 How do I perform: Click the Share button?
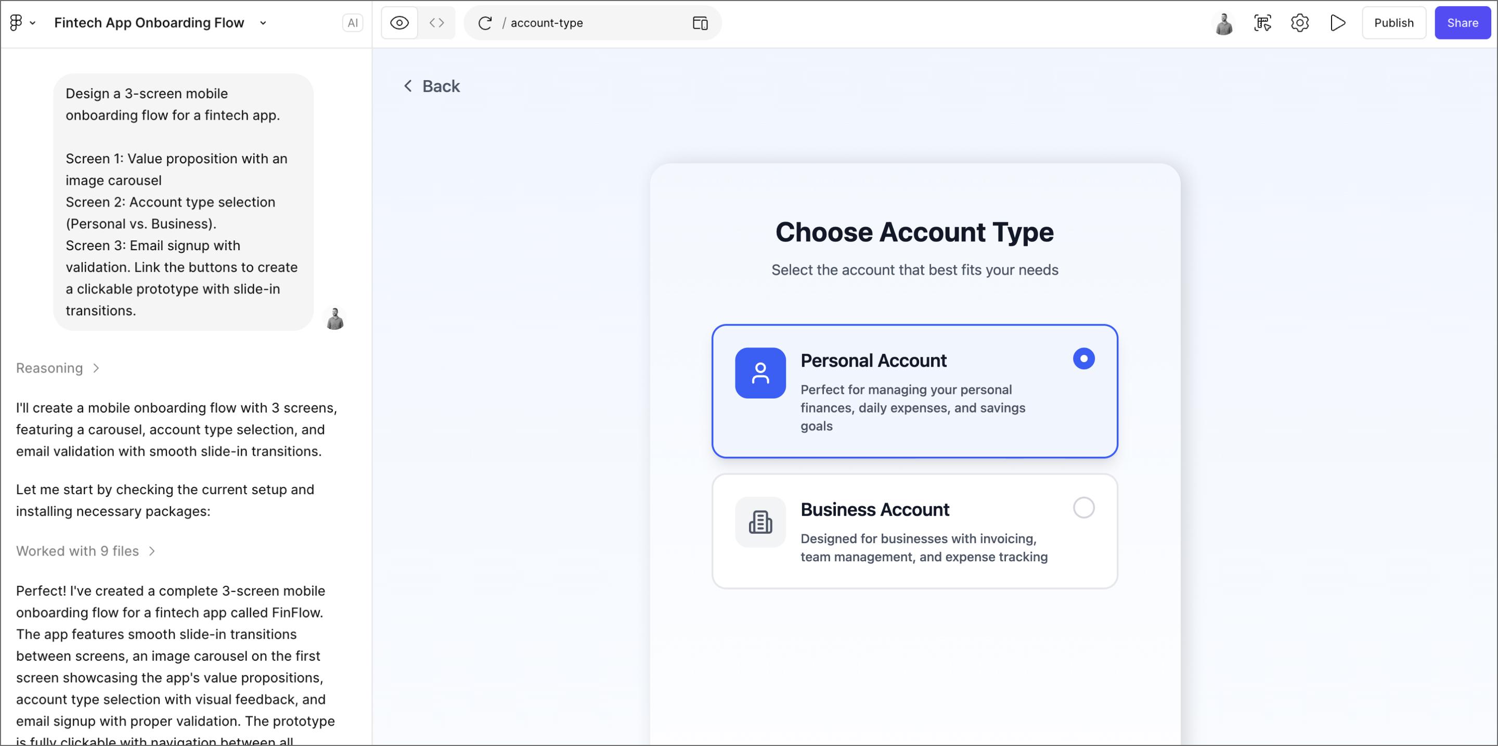[1462, 23]
